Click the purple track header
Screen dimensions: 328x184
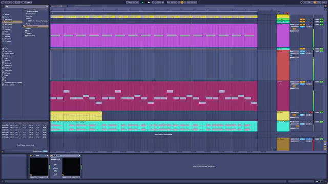tap(283, 35)
